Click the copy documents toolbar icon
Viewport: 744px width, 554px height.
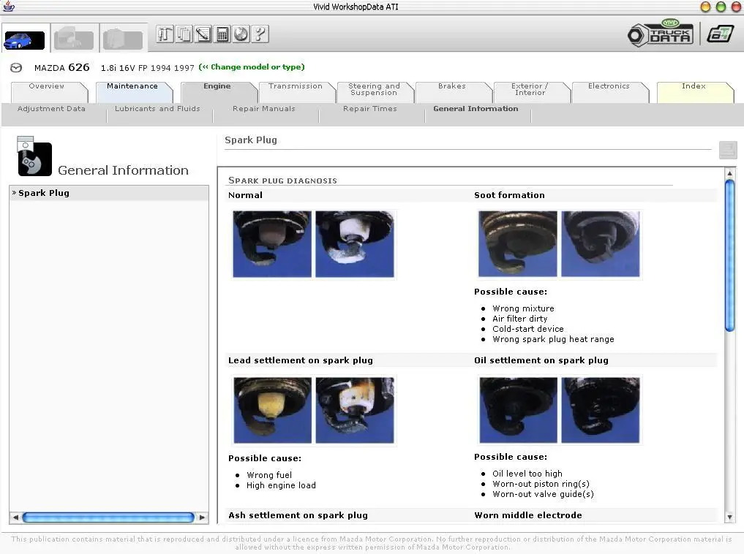pyautogui.click(x=184, y=34)
